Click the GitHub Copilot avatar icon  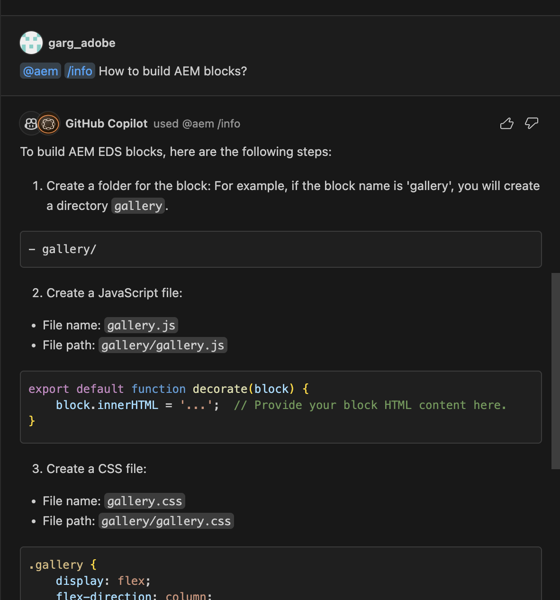click(x=30, y=124)
